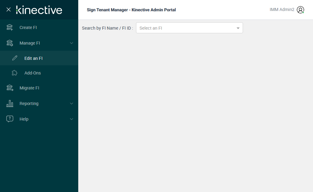Click the Create FI bank icon
313x192 pixels.
pos(9,27)
